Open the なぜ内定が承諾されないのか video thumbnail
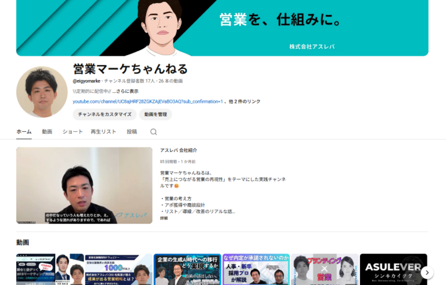The width and height of the screenshot is (446, 285). click(256, 269)
